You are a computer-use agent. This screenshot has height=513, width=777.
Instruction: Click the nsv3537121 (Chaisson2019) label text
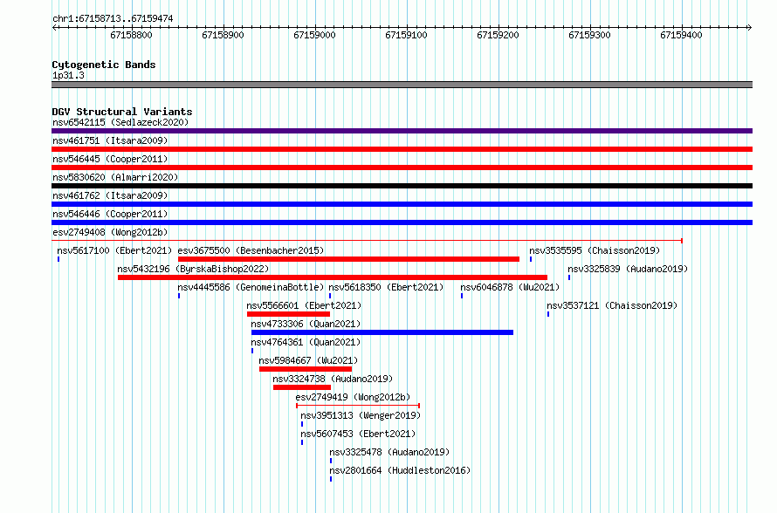(x=612, y=305)
